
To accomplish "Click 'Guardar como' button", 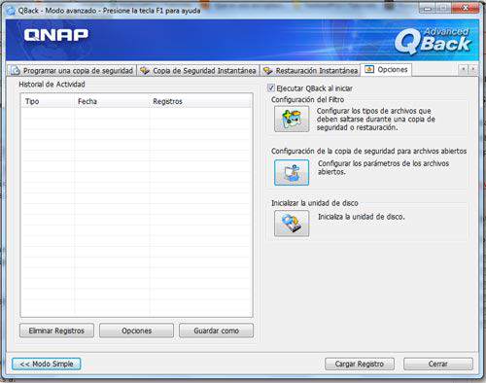I will [x=216, y=331].
